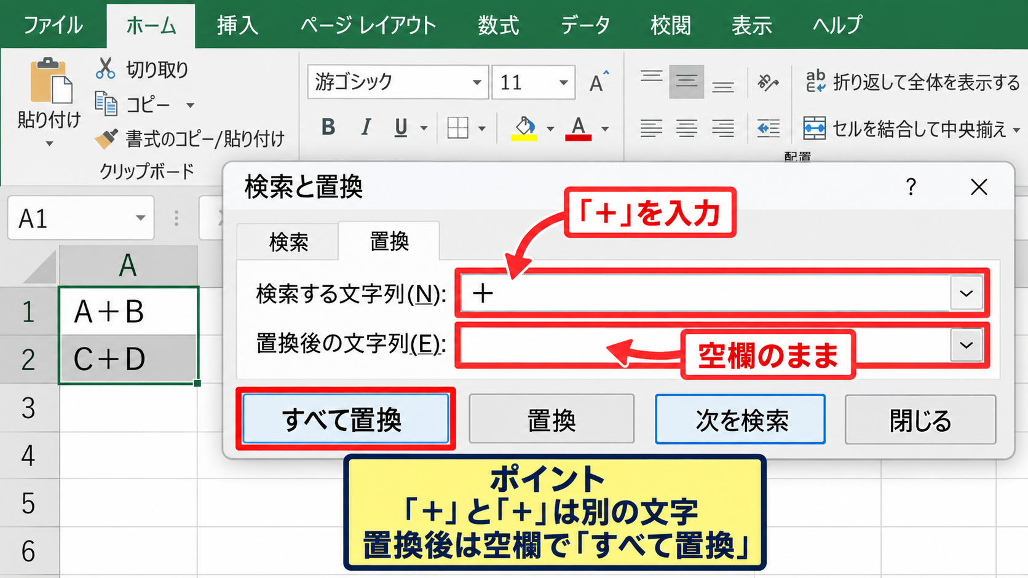
Task: Open the font name dropdown 游ゴシック
Action: [x=477, y=82]
